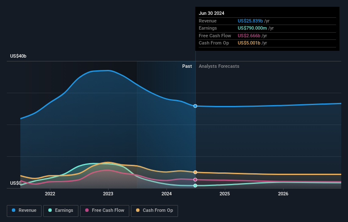This screenshot has height=222, width=348.
Task: Click the 2023 axis label
Action: (x=108, y=194)
